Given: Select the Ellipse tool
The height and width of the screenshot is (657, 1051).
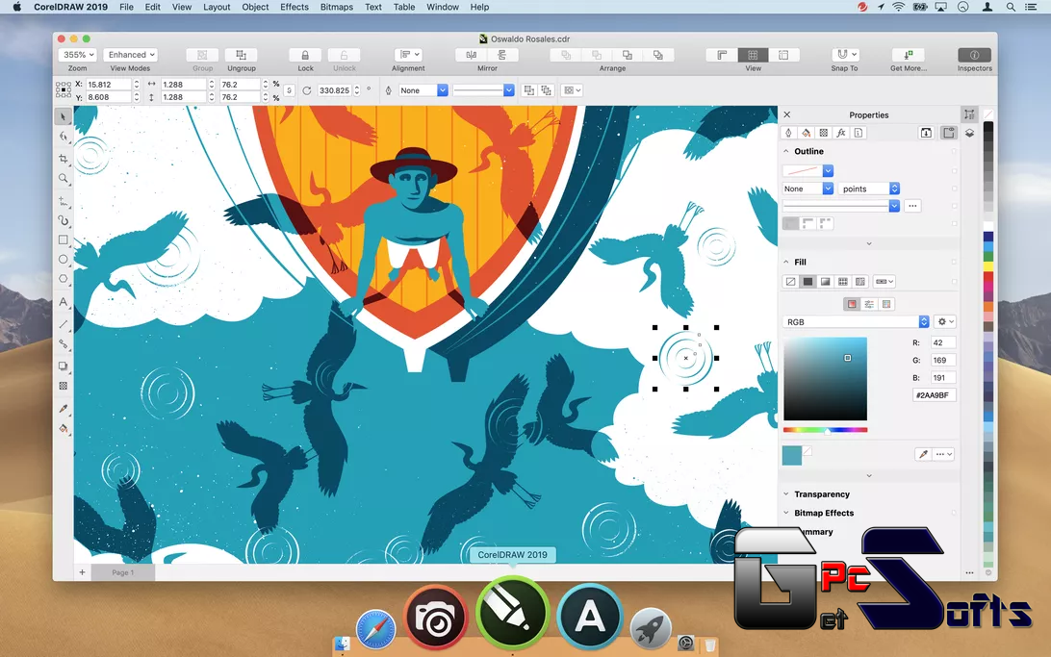Looking at the screenshot, I should pos(63,259).
